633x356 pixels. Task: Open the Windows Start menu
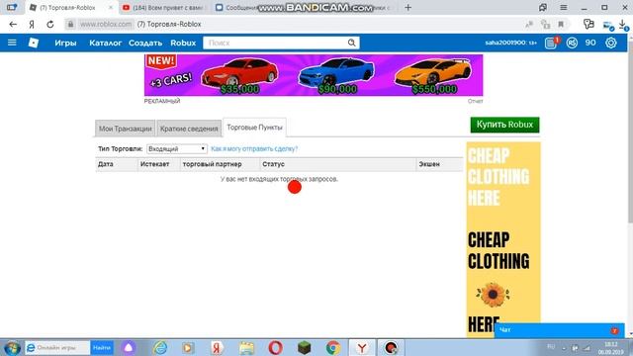12,347
